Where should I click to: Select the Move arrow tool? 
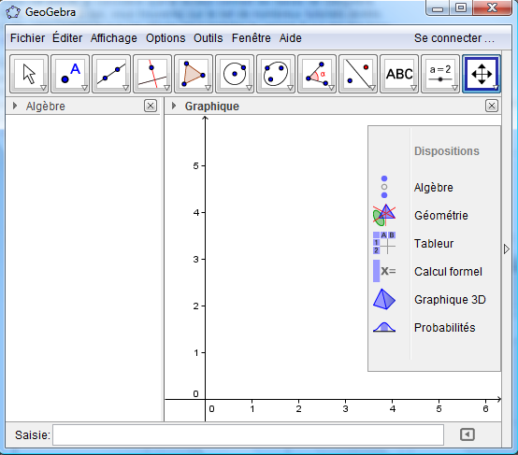tap(29, 74)
